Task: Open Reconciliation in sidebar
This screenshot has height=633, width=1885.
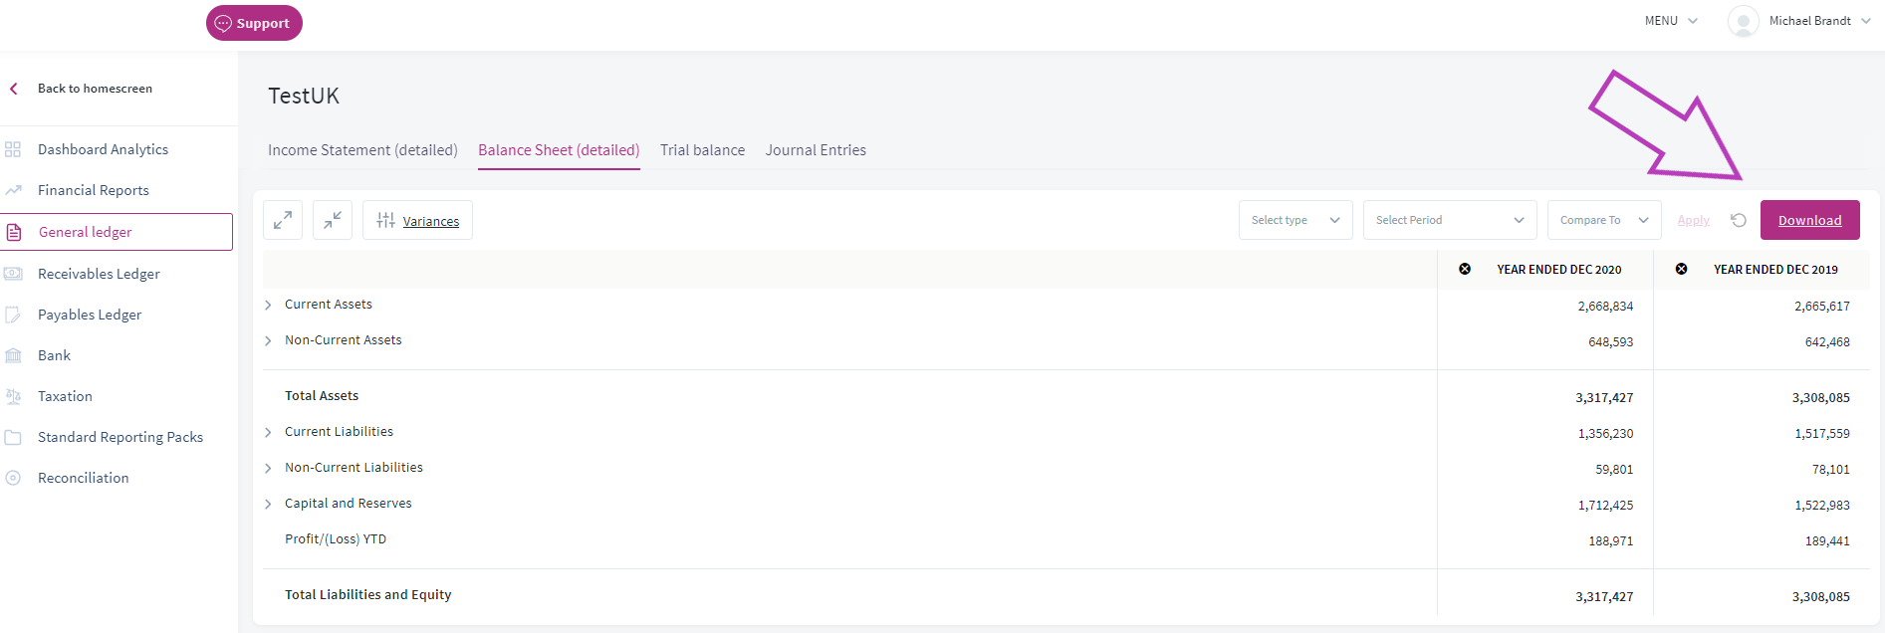Action: 84,478
